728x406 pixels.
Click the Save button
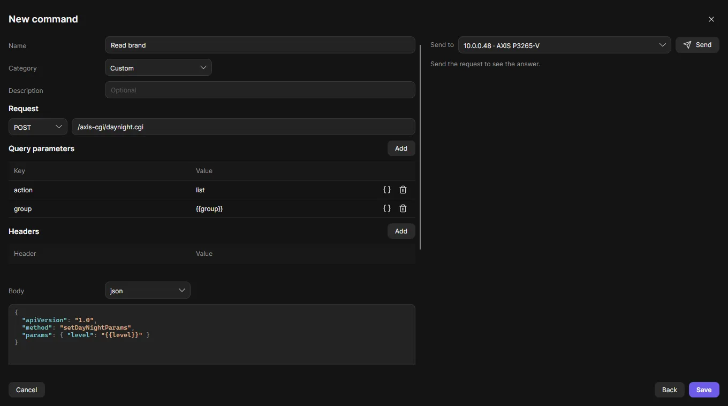pyautogui.click(x=704, y=390)
